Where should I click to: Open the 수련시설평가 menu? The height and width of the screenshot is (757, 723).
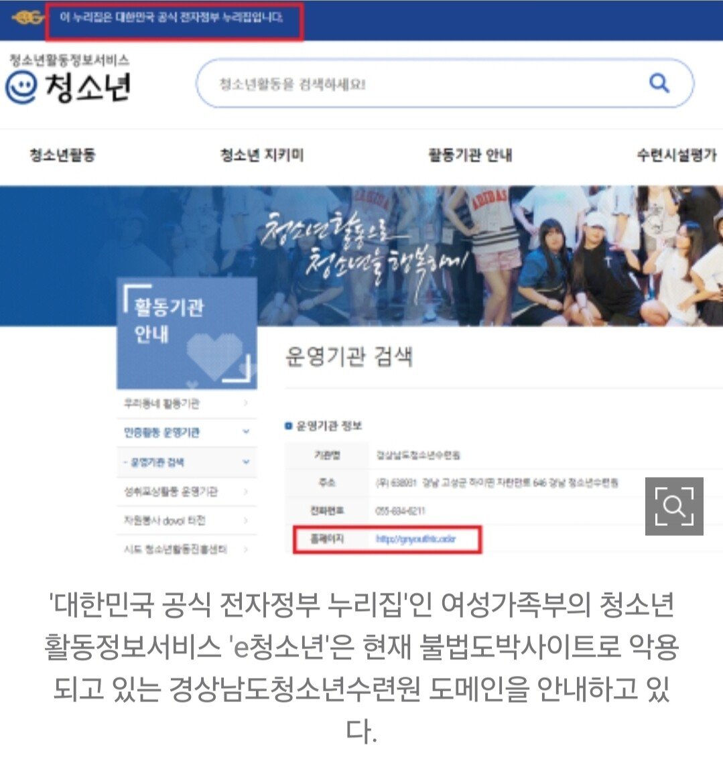pyautogui.click(x=676, y=155)
